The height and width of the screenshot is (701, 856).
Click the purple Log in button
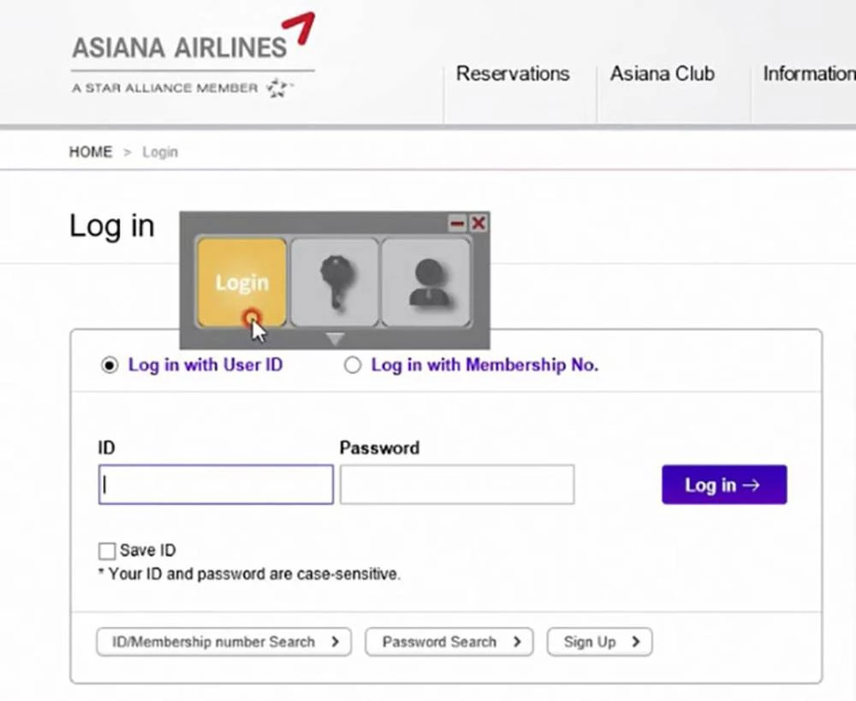[x=723, y=484]
